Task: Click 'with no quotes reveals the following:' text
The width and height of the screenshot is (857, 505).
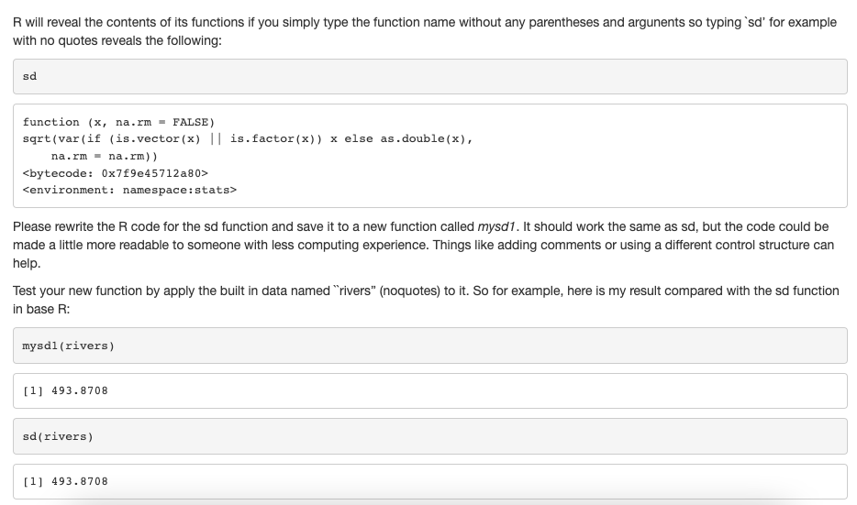Action: [x=117, y=40]
